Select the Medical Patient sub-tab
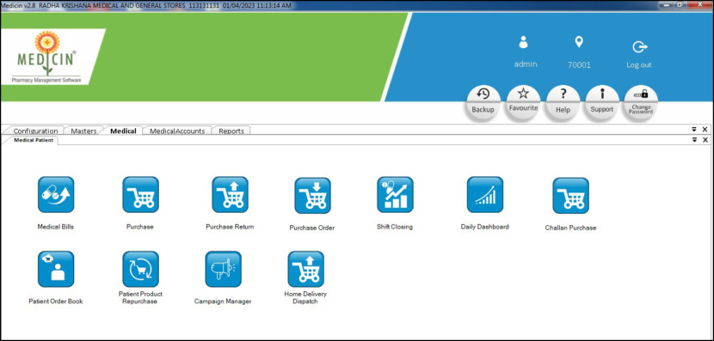This screenshot has height=341, width=714. coord(34,141)
